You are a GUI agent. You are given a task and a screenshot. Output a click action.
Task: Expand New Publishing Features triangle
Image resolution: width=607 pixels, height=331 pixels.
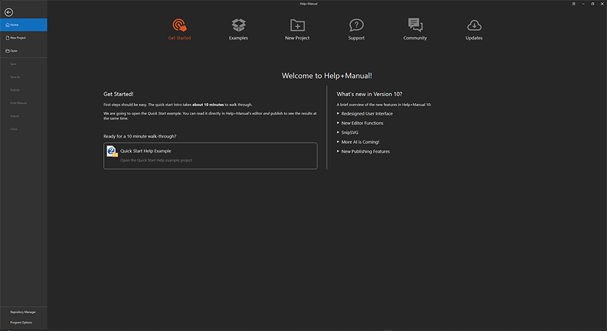pyautogui.click(x=338, y=151)
